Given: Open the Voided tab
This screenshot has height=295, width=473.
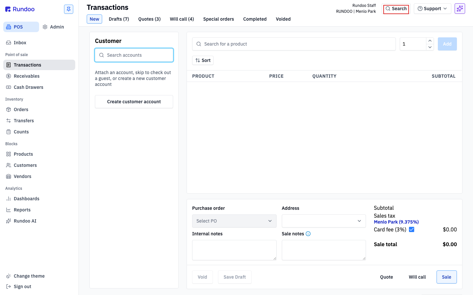Looking at the screenshot, I should [283, 19].
